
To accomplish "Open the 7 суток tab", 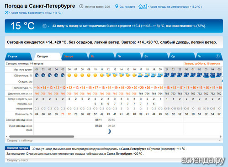I will (x=18, y=57).
